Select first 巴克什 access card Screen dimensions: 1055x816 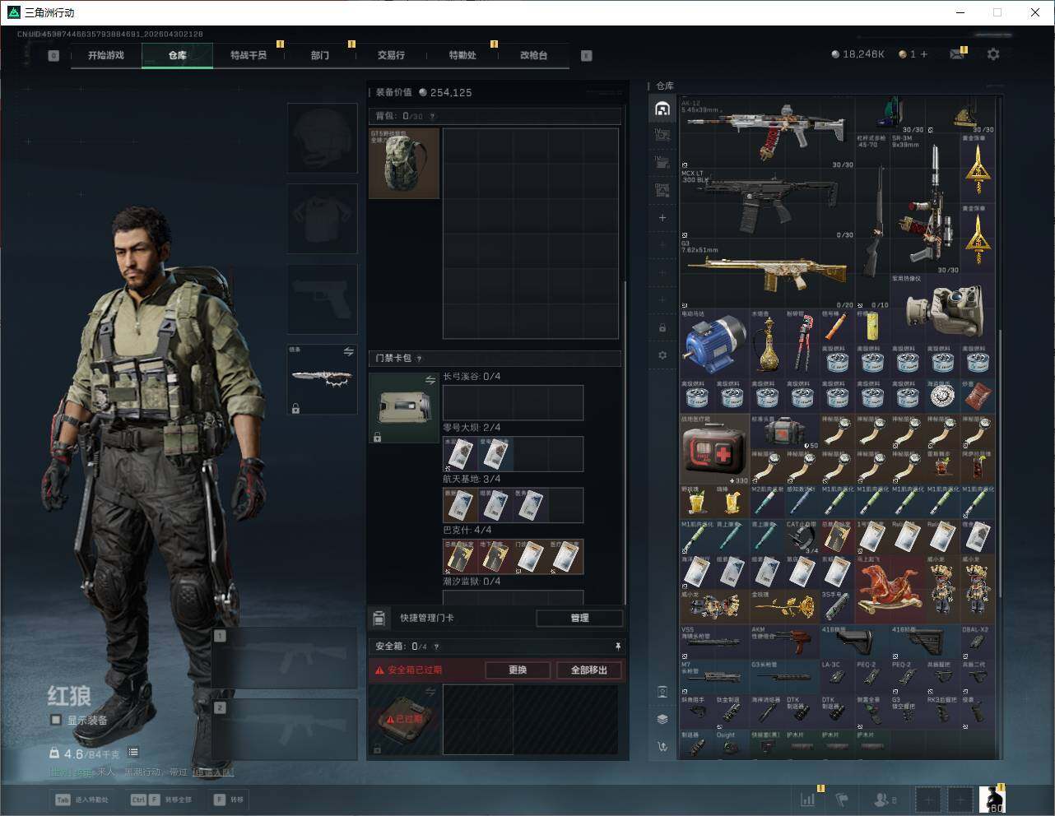461,557
